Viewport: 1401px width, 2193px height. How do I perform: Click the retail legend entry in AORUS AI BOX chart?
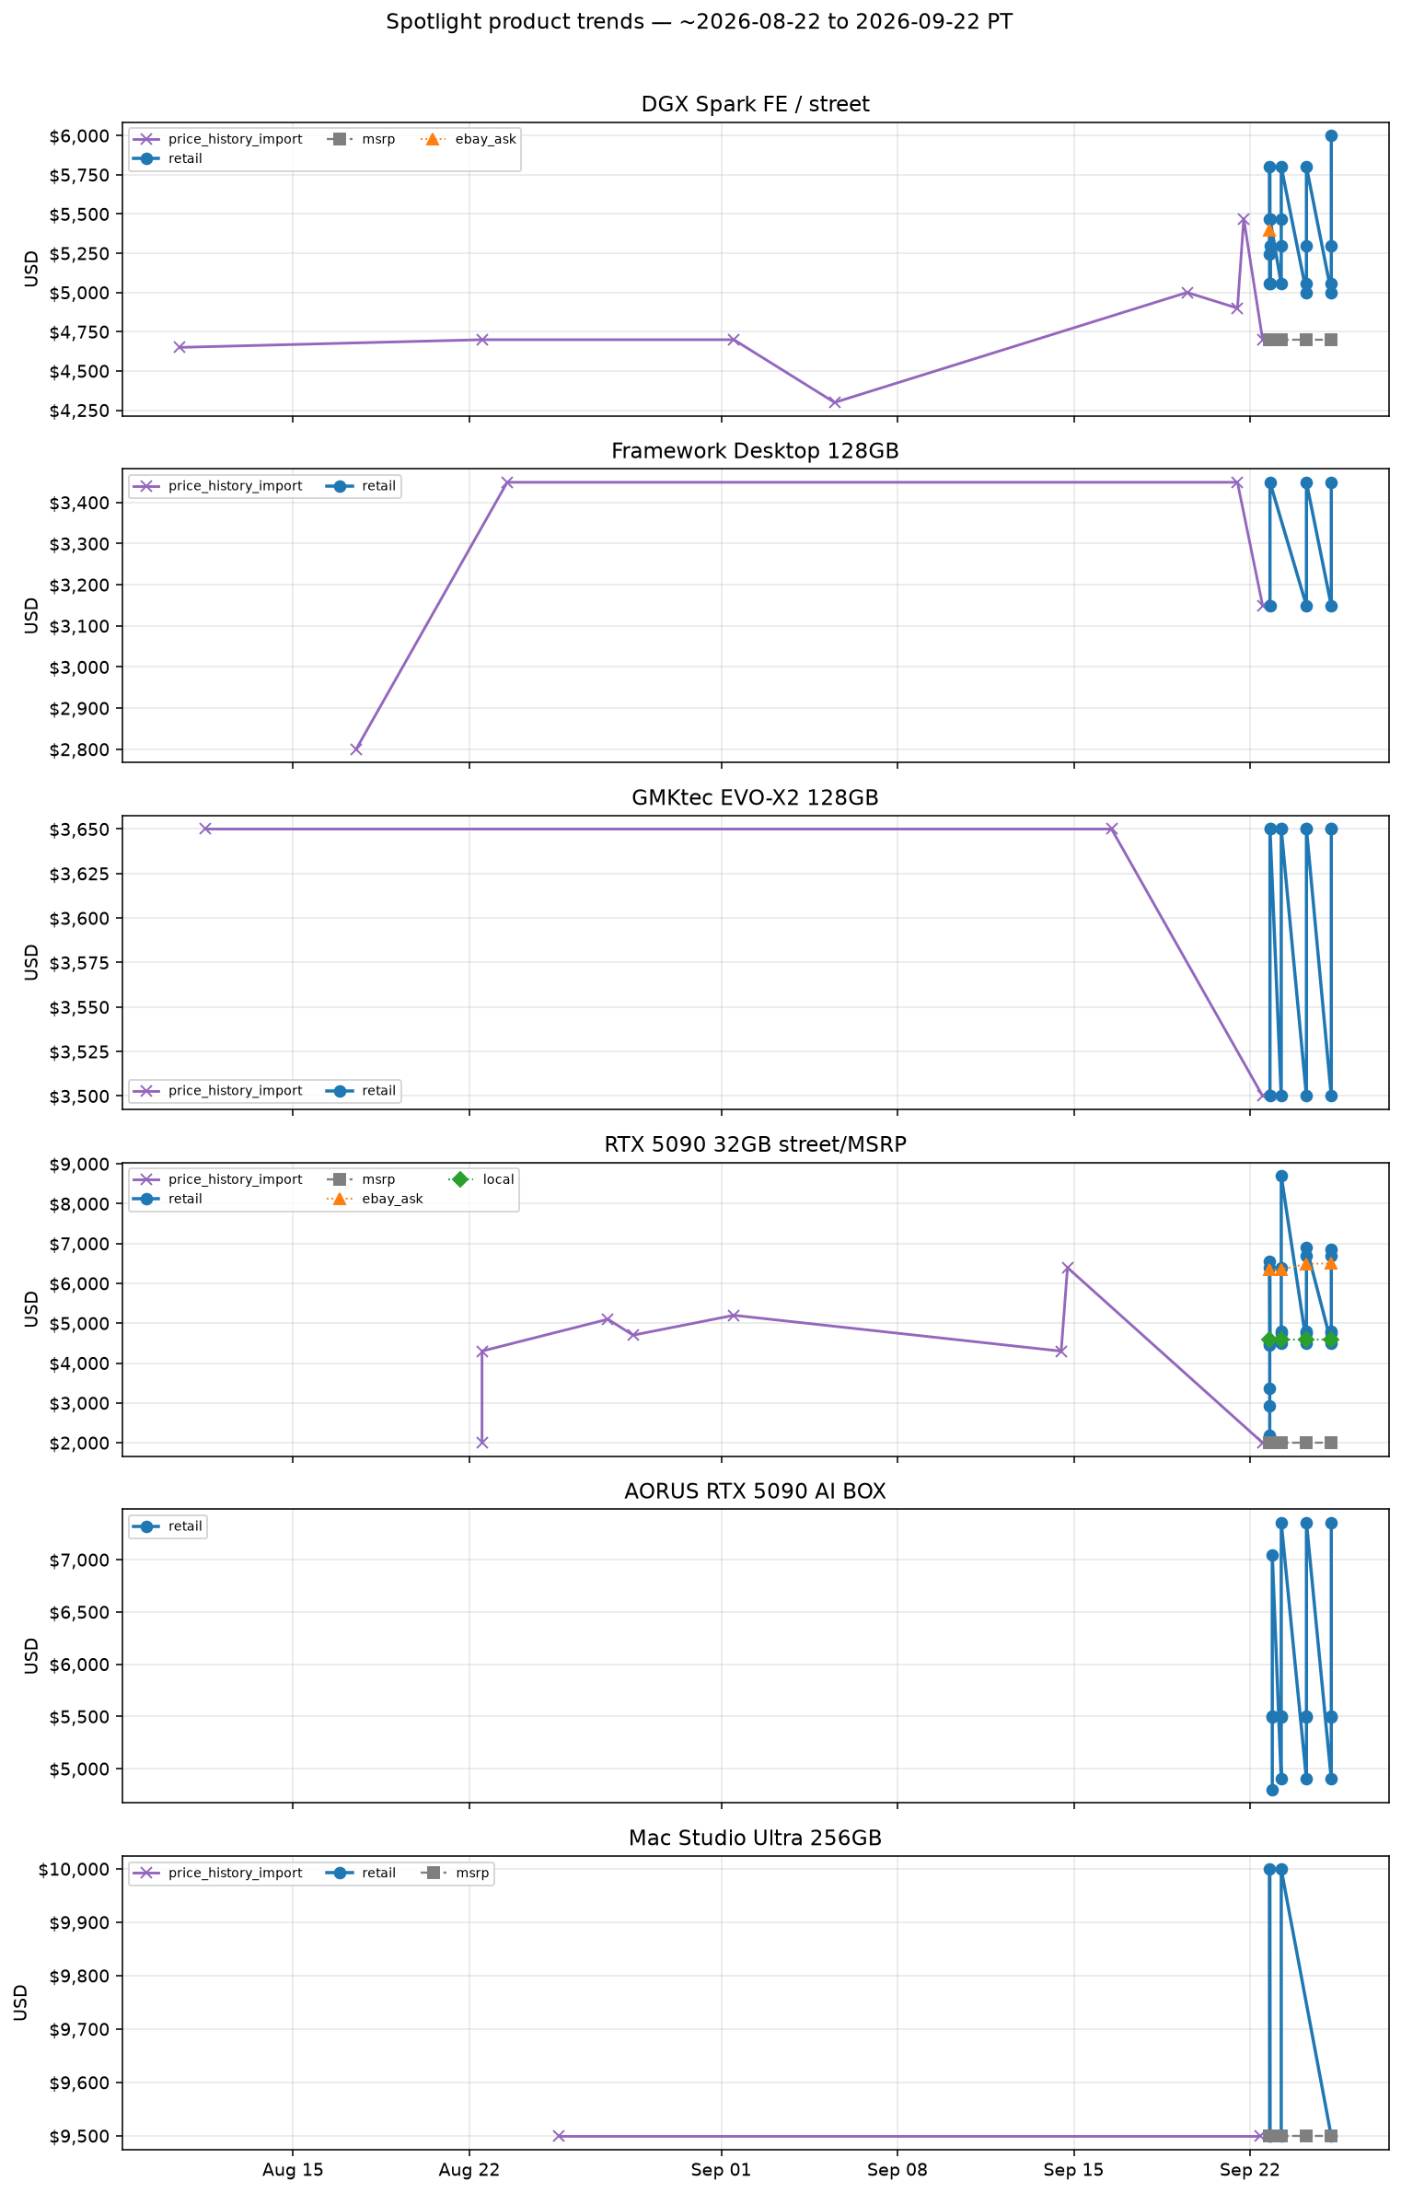[x=168, y=1526]
